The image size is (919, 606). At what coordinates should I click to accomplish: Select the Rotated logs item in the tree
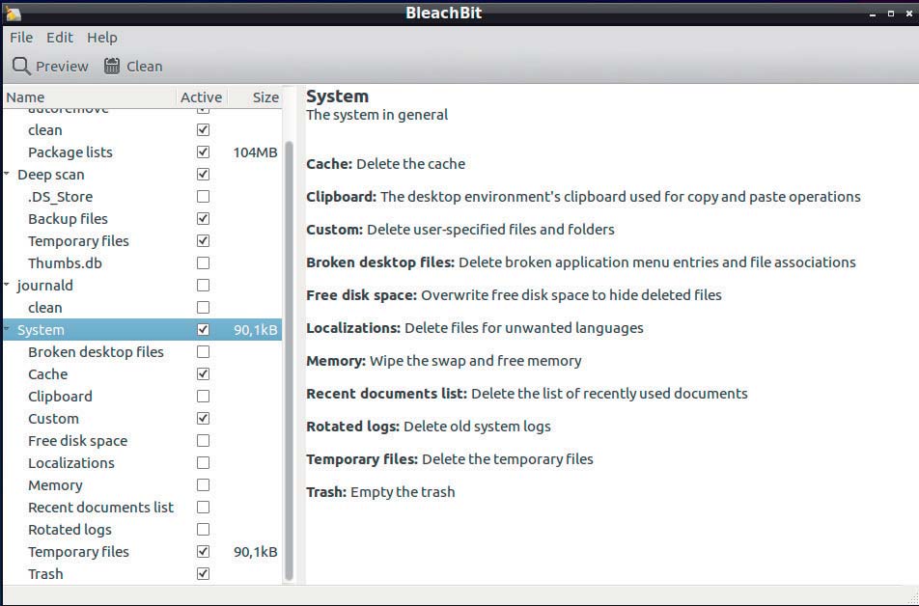pyautogui.click(x=70, y=531)
